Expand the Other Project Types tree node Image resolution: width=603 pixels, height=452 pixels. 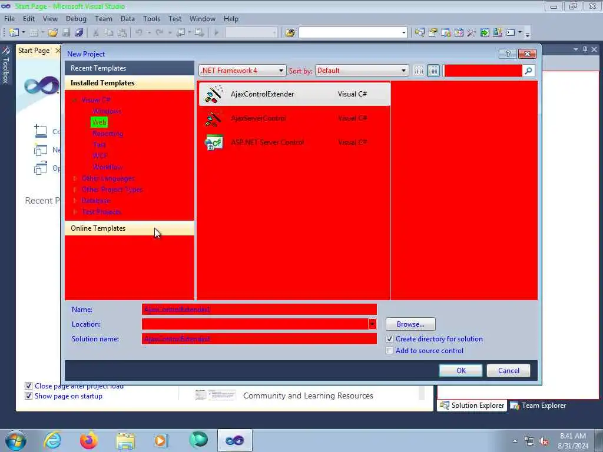tap(75, 190)
